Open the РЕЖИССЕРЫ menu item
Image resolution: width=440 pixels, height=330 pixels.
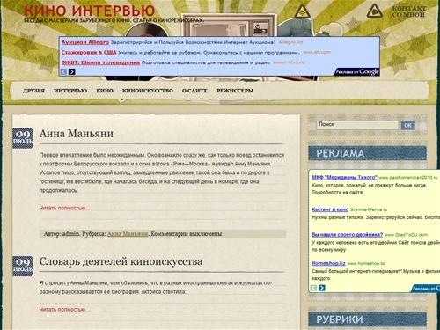coord(235,91)
